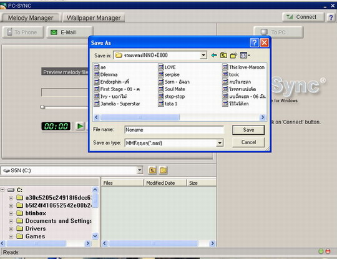
Task: Expand the b5f24f410652542e00b2 folder
Action: pos(11,206)
